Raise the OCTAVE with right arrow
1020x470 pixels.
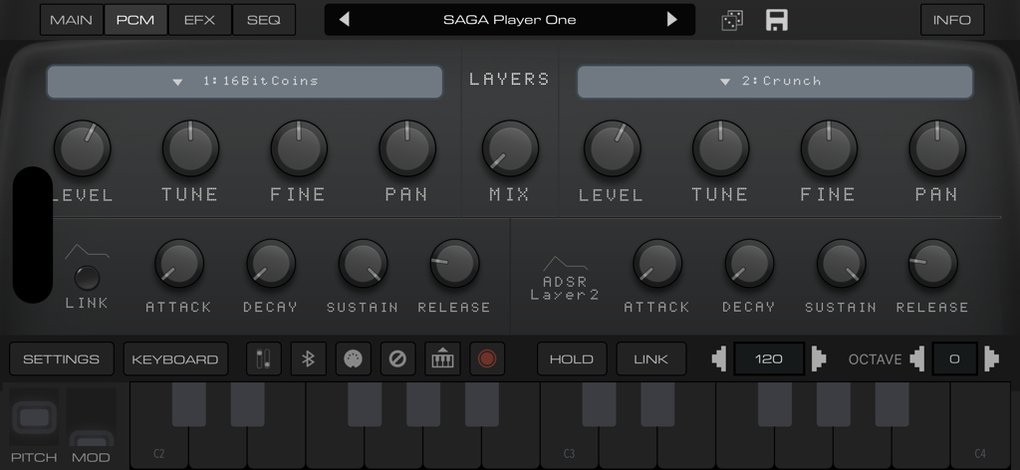tap(991, 358)
